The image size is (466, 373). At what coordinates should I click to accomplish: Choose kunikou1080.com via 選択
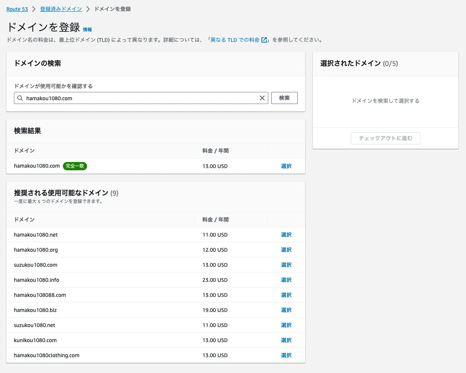point(286,340)
